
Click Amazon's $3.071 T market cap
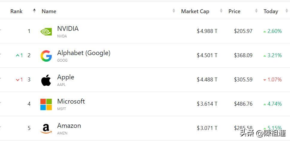coord(207,128)
